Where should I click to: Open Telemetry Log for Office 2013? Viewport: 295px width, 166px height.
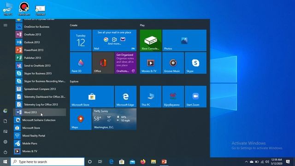click(x=40, y=105)
